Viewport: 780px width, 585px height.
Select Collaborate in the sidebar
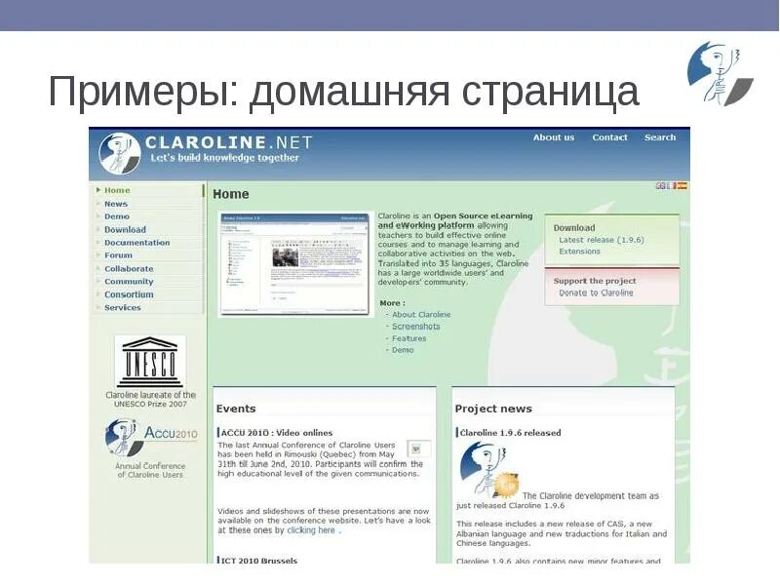pos(129,269)
